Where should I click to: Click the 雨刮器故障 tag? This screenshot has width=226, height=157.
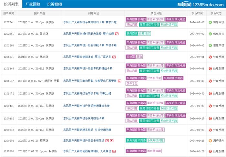click(154, 151)
